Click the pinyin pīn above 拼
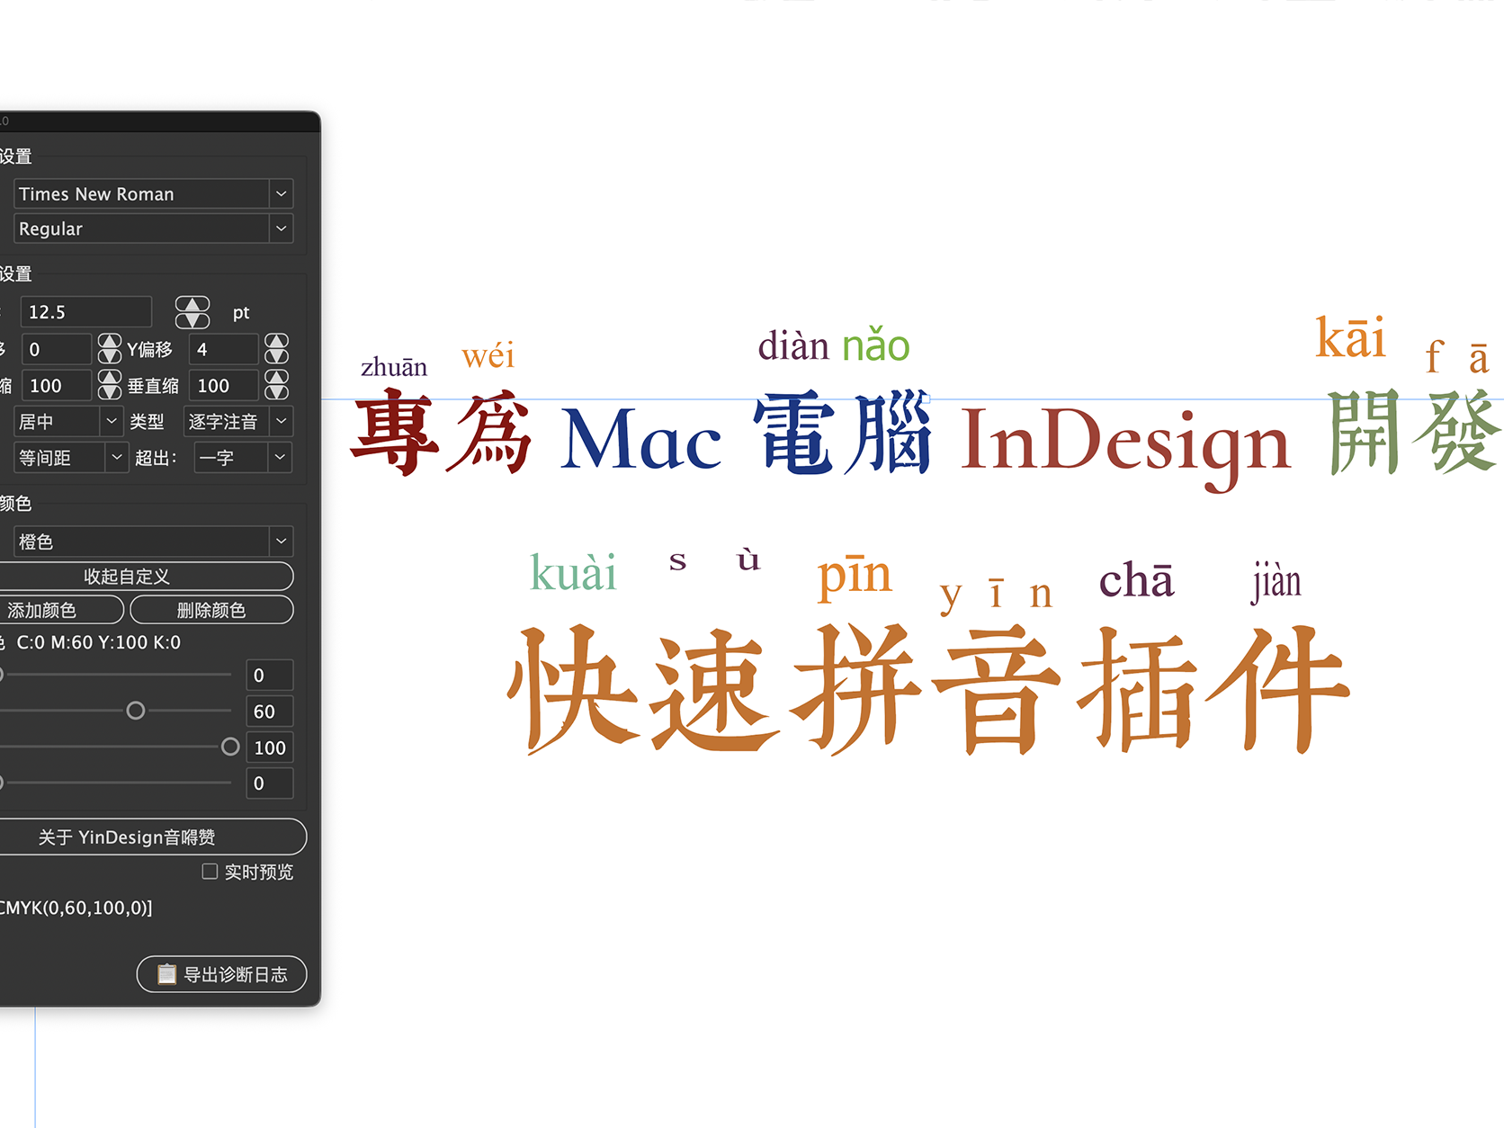The height and width of the screenshot is (1128, 1504). 855,577
